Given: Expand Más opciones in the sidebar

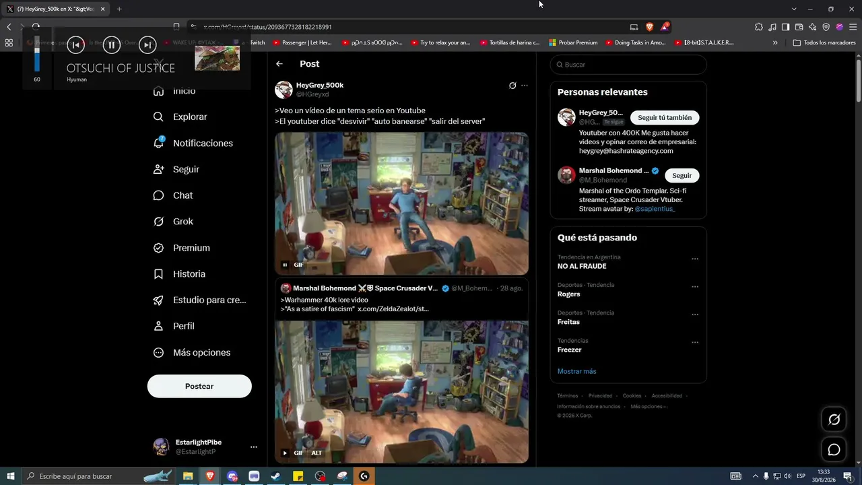Looking at the screenshot, I should tap(192, 352).
